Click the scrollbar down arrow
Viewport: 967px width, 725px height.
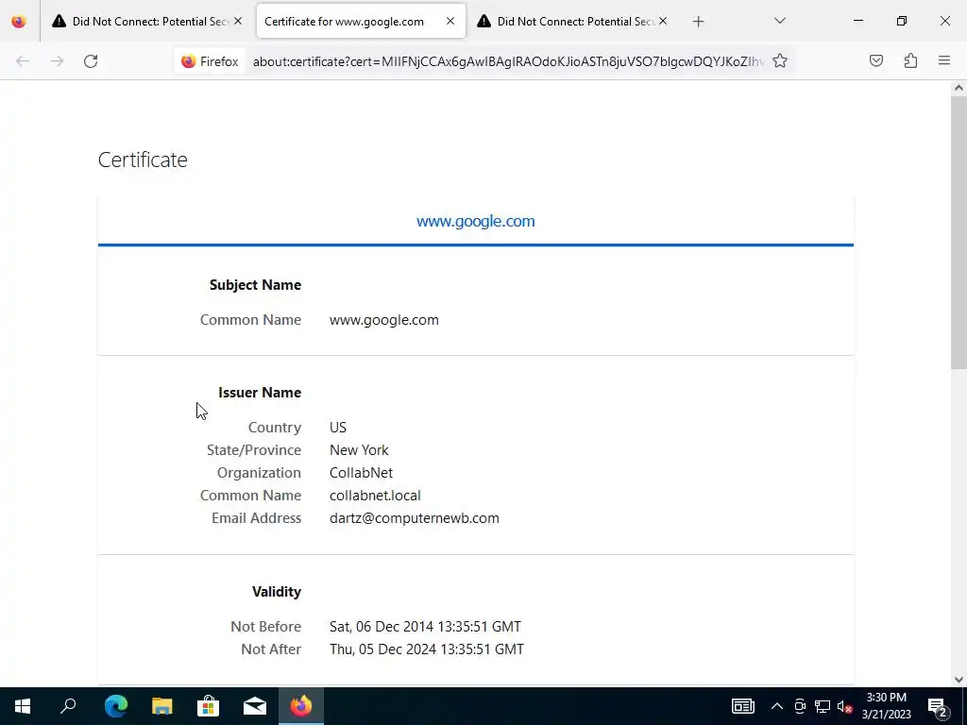pyautogui.click(x=959, y=680)
